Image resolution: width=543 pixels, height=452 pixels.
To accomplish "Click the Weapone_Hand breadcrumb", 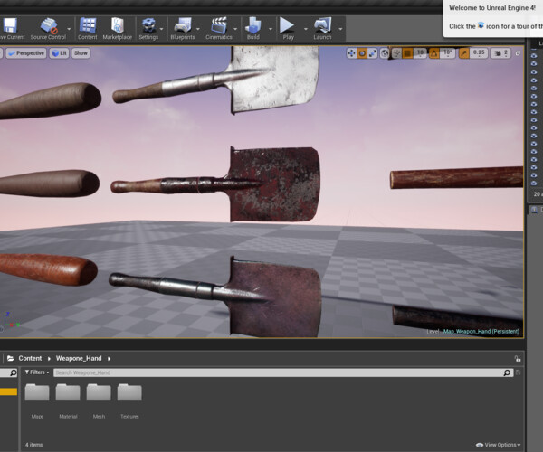I will pos(79,358).
